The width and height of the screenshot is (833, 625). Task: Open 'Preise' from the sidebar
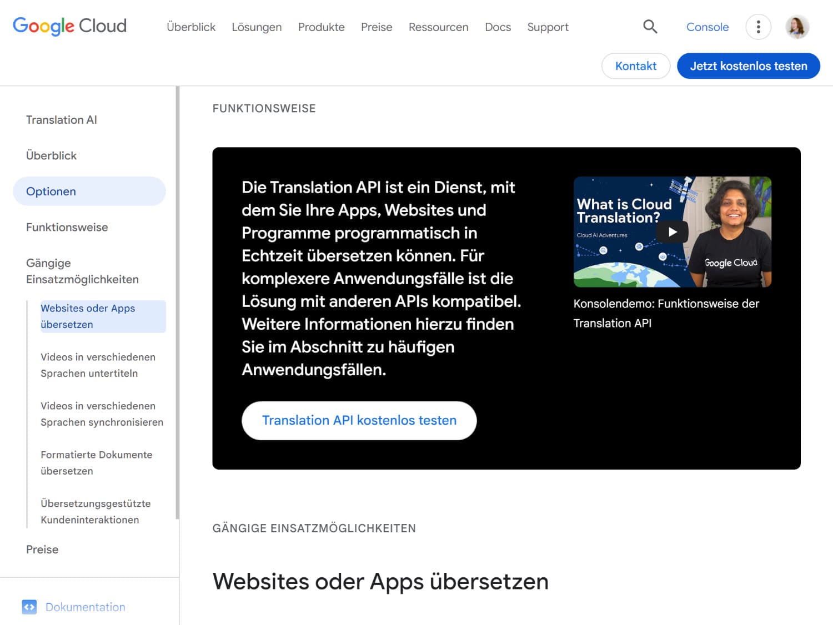click(42, 549)
